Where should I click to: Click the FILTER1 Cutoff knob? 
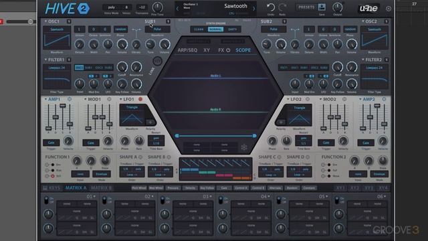tap(122, 67)
